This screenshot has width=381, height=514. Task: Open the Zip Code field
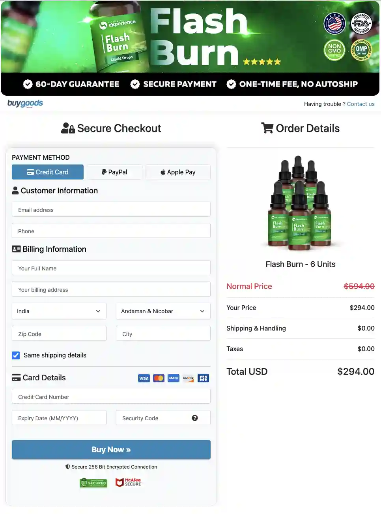click(x=59, y=334)
